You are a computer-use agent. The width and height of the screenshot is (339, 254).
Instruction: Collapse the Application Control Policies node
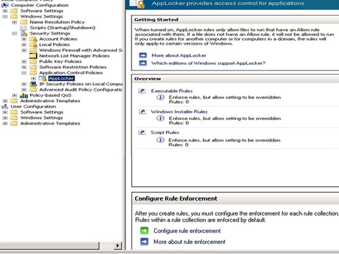coord(24,72)
